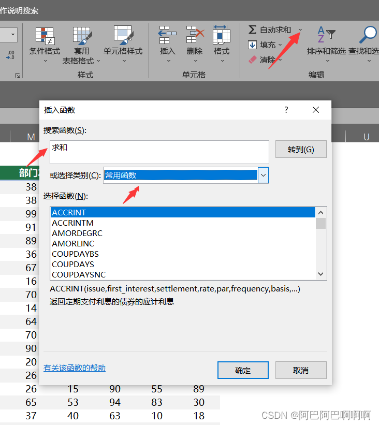
Task: Click the green 部门 header cell
Action: click(x=20, y=173)
